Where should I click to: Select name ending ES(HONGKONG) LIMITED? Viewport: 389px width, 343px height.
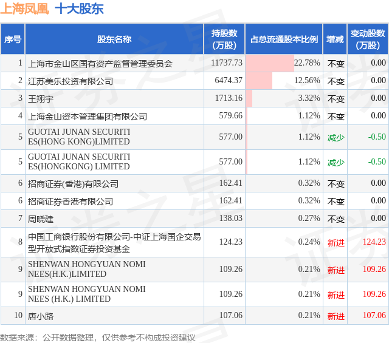[x=79, y=161]
